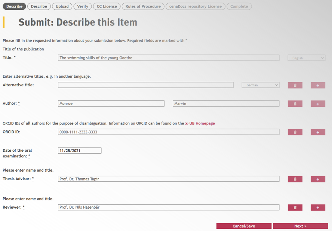The height and width of the screenshot is (231, 332).
Task: Click the plus icon for Alternative title
Action: [318, 85]
